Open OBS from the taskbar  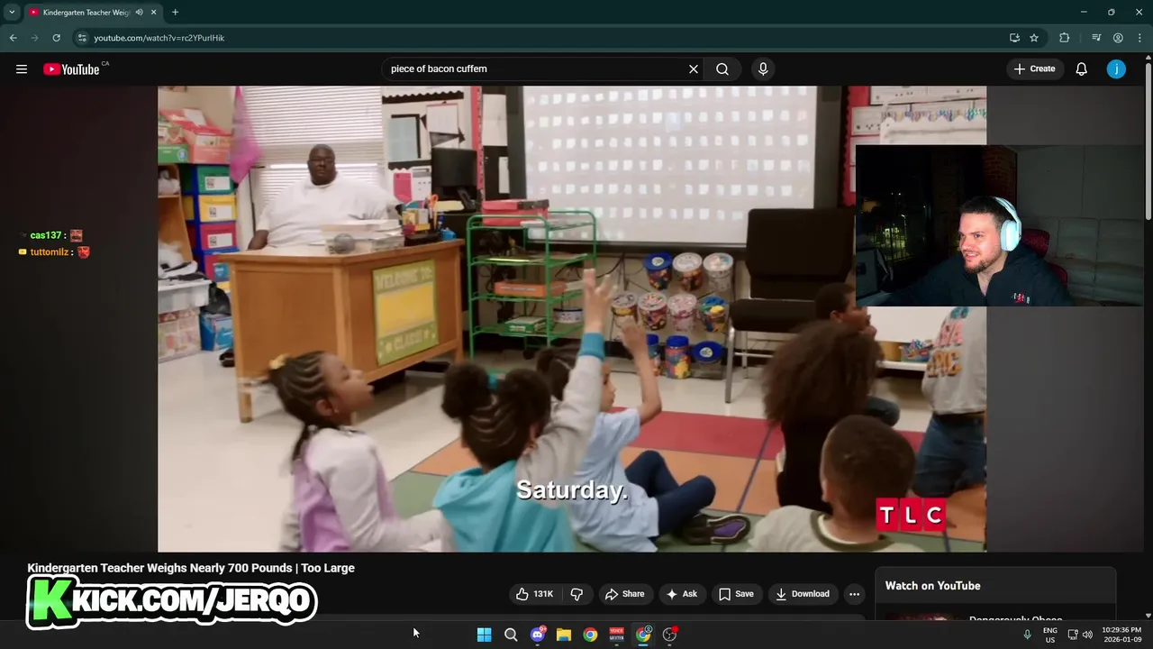click(669, 635)
